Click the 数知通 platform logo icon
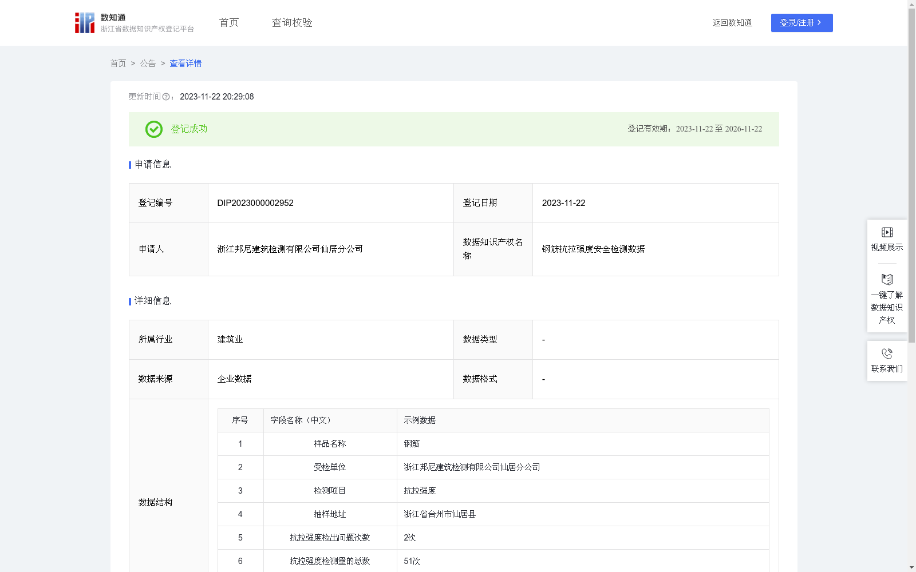916x572 pixels. [x=85, y=23]
